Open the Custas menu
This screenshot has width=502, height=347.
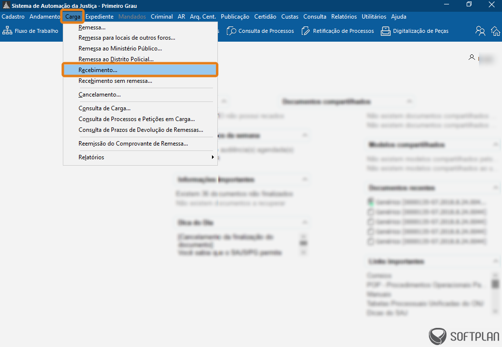click(x=290, y=16)
